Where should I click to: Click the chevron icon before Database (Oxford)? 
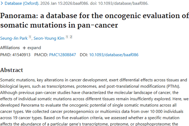coord(2,4)
